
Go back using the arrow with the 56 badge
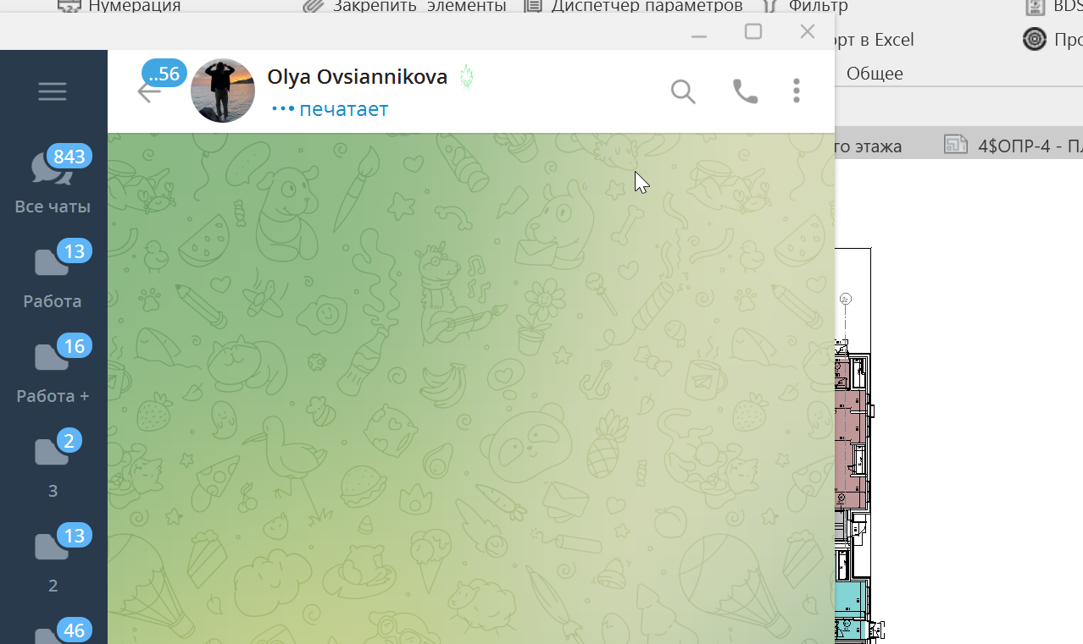149,91
